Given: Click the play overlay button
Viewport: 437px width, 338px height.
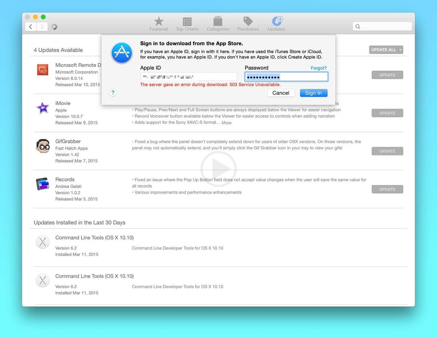Looking at the screenshot, I should click(219, 169).
